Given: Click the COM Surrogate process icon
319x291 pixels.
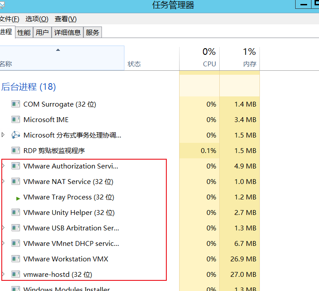Looking at the screenshot, I should click(x=15, y=104).
